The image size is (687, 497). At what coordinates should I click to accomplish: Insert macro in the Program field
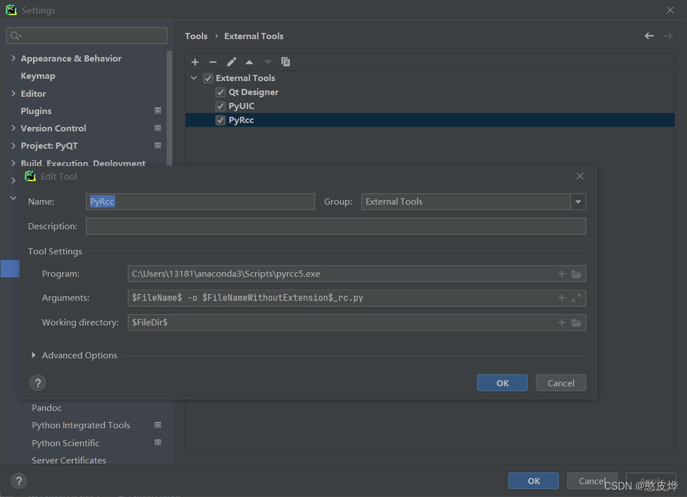562,274
